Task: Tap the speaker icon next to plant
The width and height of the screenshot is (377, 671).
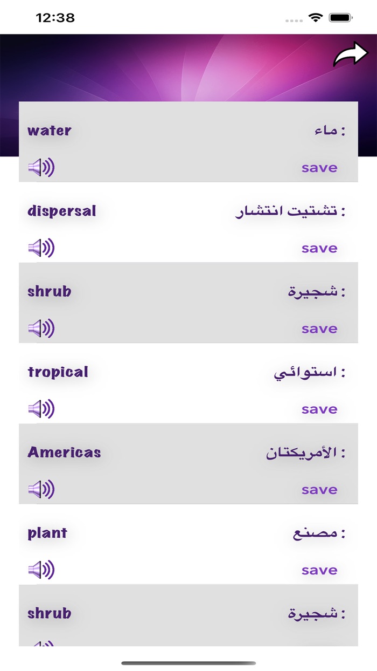Action: click(x=40, y=570)
